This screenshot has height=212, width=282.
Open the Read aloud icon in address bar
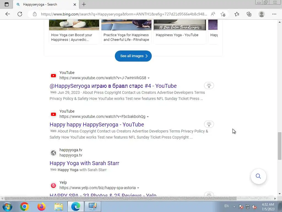coord(213,14)
